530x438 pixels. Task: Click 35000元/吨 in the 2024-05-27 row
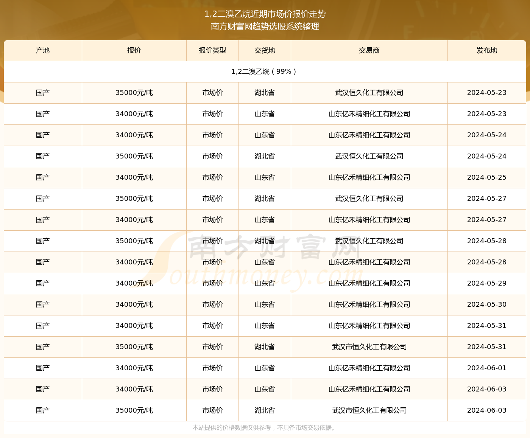(134, 199)
